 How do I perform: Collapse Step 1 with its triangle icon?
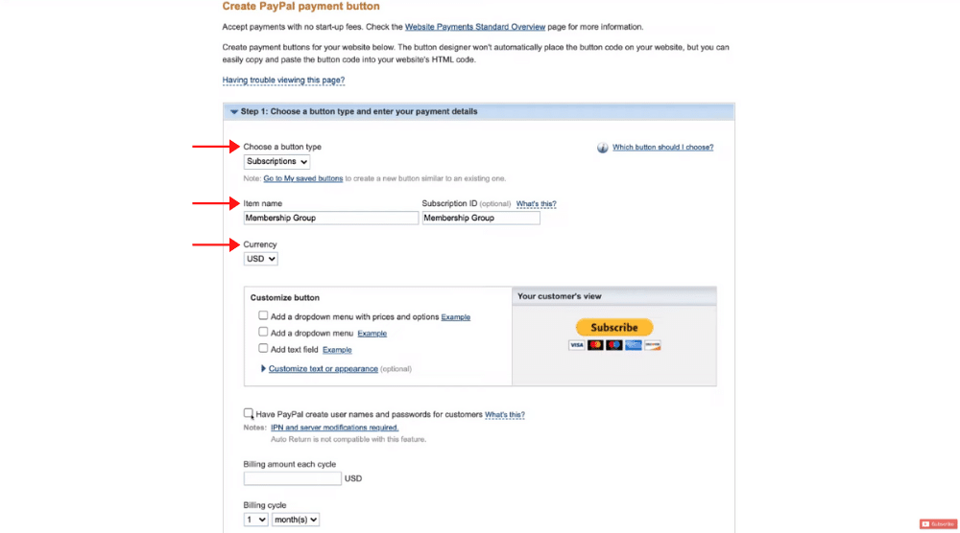[x=234, y=112]
